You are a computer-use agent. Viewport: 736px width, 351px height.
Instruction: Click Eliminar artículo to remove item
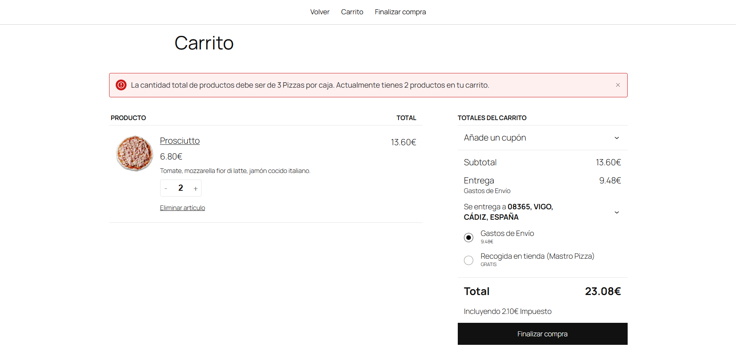point(182,208)
